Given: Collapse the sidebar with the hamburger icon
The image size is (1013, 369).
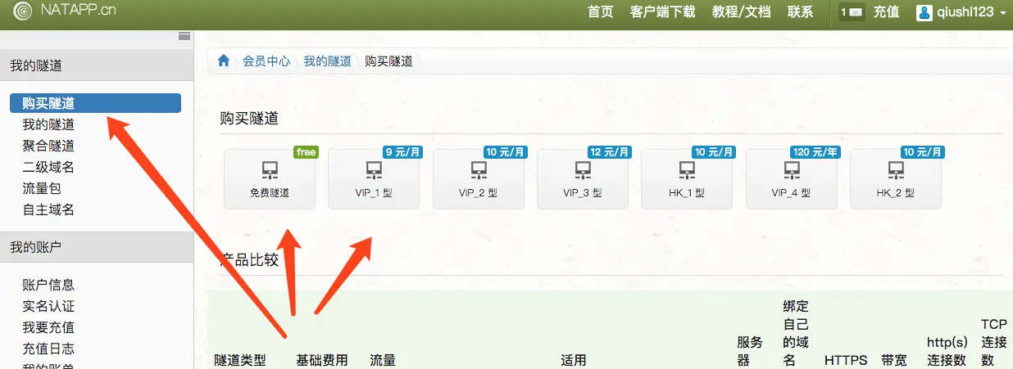Looking at the screenshot, I should coord(184,36).
